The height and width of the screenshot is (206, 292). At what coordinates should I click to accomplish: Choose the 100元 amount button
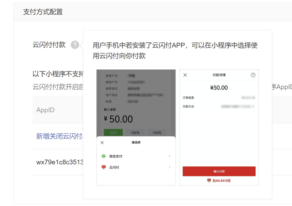135,133
